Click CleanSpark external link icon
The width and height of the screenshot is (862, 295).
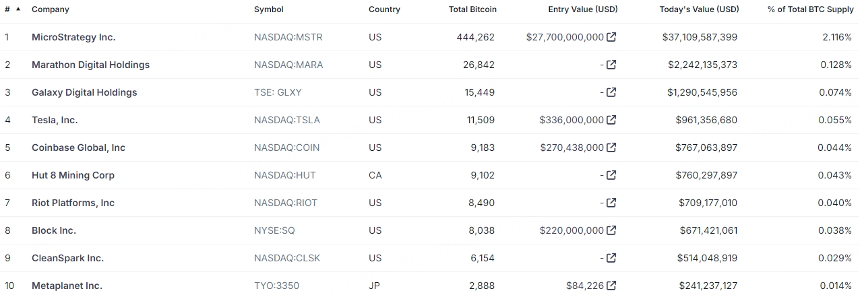tap(611, 258)
